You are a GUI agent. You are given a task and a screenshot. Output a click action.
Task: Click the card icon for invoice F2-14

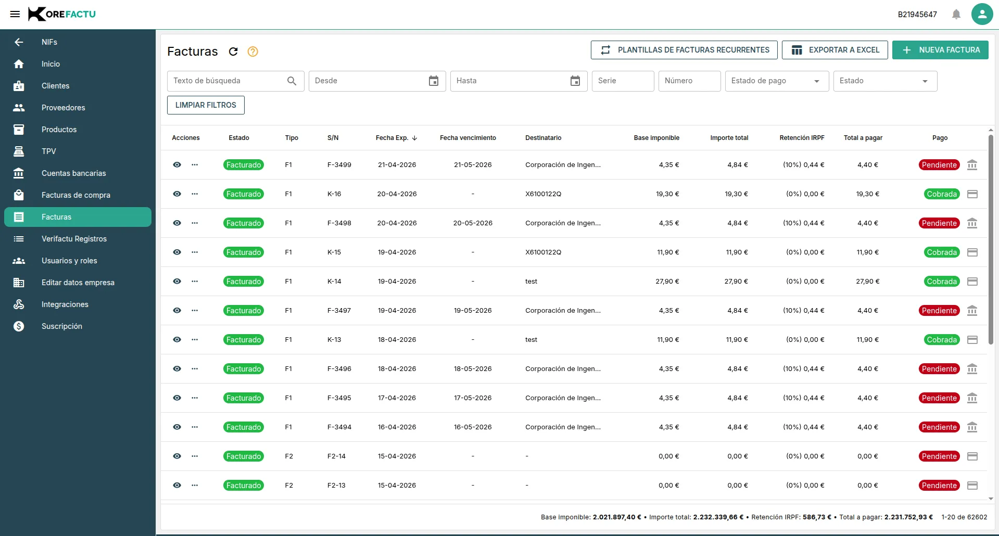coord(972,456)
